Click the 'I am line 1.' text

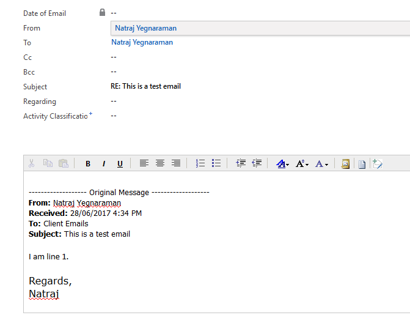[49, 257]
